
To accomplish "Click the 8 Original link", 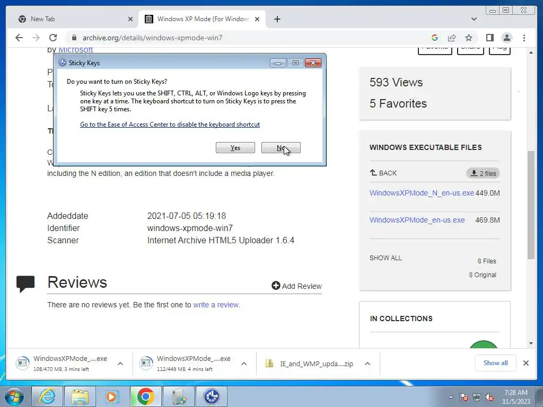I will [483, 275].
